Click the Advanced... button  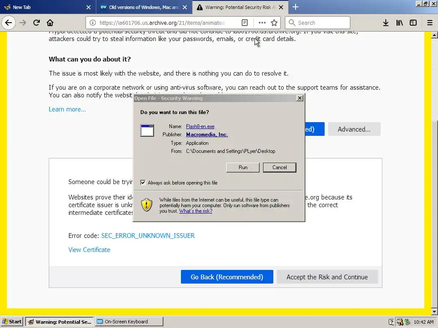coord(354,129)
